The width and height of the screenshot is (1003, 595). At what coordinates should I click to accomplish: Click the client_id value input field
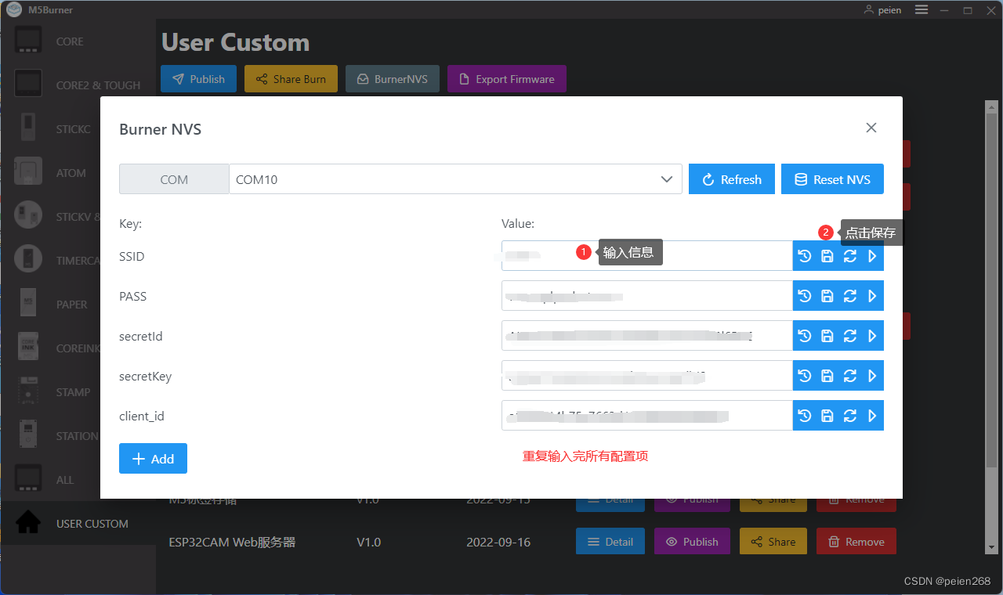[647, 416]
